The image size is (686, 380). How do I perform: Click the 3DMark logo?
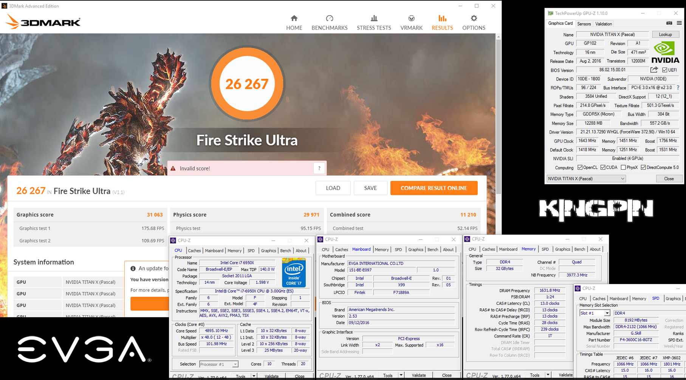click(x=43, y=22)
